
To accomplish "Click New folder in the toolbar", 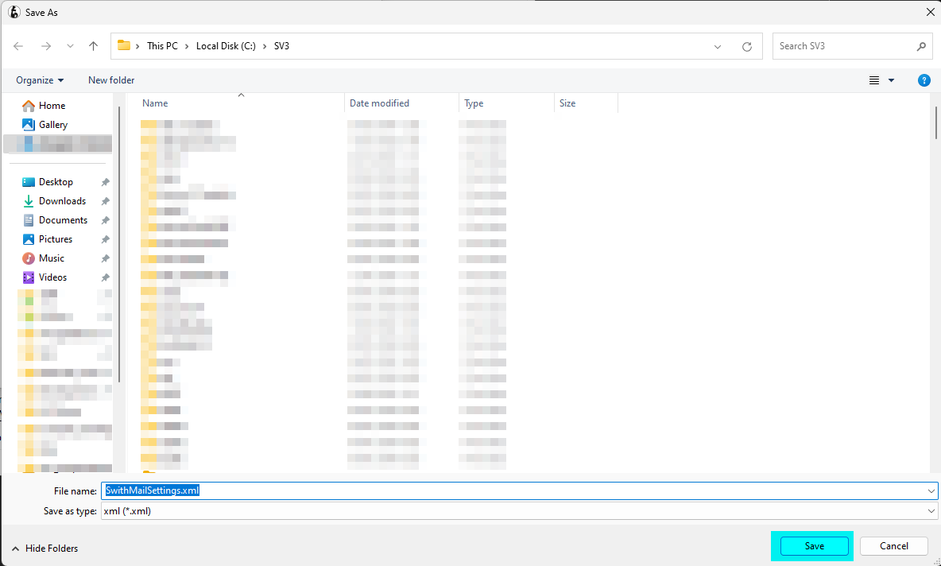I will (111, 80).
